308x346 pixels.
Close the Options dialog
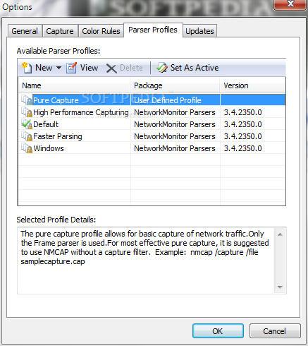(291, 4)
